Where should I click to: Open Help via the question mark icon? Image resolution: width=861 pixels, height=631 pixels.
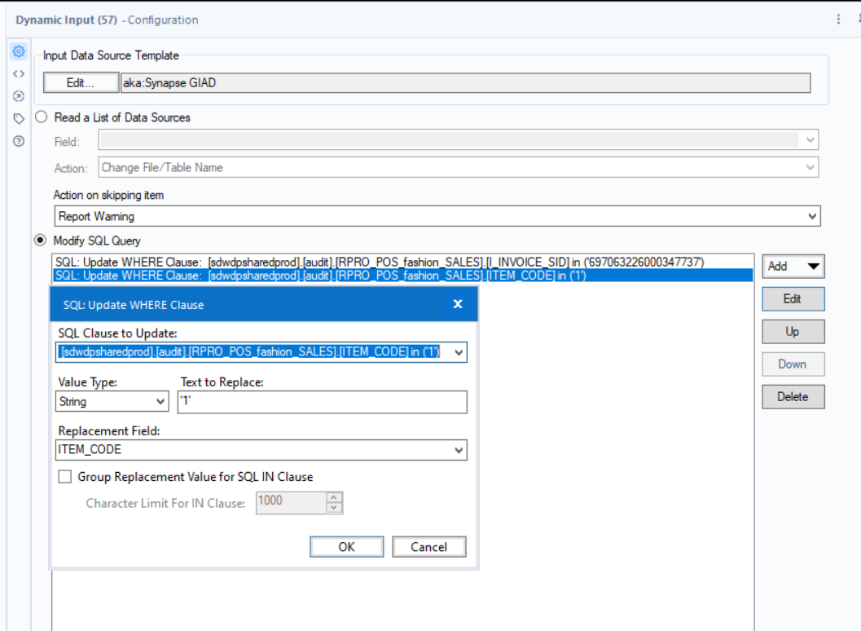(x=18, y=139)
